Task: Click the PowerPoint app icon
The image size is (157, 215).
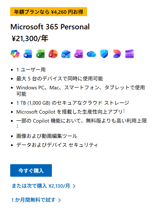Action: click(53, 54)
